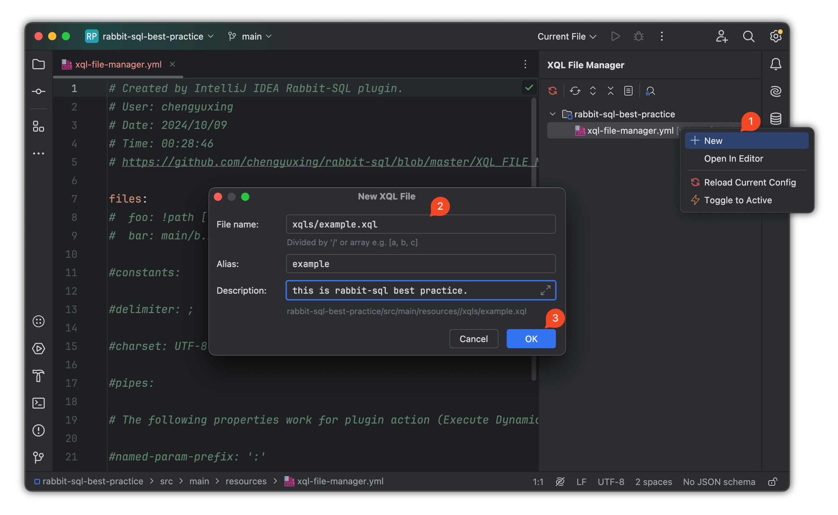This screenshot has width=838, height=515.
Task: Click line 17 '#pipes:' in editor
Action: [131, 383]
